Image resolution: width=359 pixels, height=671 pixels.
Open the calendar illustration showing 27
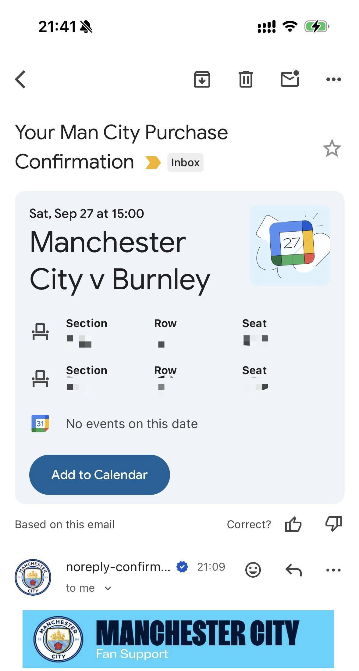[290, 246]
